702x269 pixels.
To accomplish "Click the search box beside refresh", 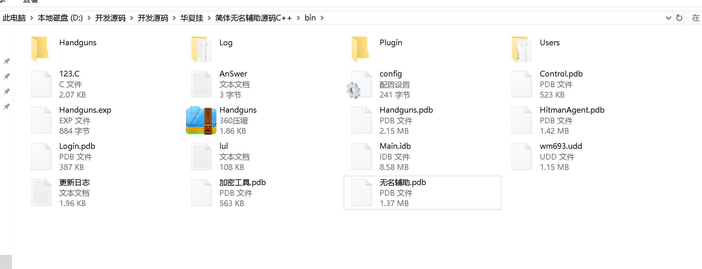I will click(x=695, y=18).
